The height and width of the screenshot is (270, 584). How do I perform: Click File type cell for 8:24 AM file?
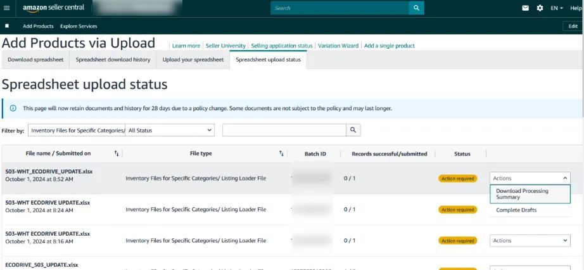(x=196, y=210)
